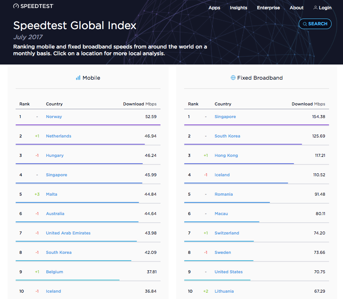This screenshot has height=299, width=343.
Task: Open Australia in Mobile ranking
Action: pyautogui.click(x=55, y=214)
